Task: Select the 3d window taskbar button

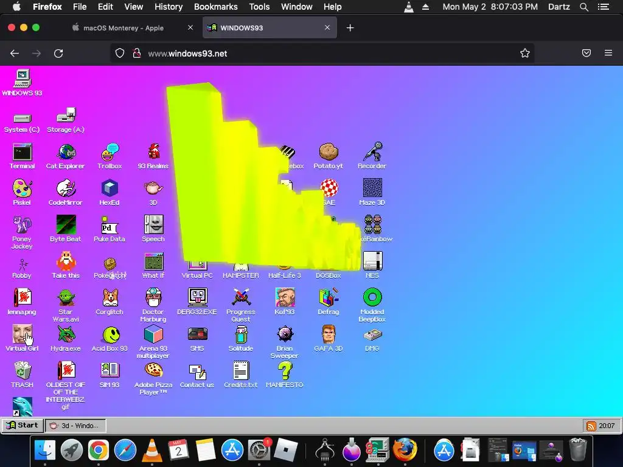Action: pos(75,425)
